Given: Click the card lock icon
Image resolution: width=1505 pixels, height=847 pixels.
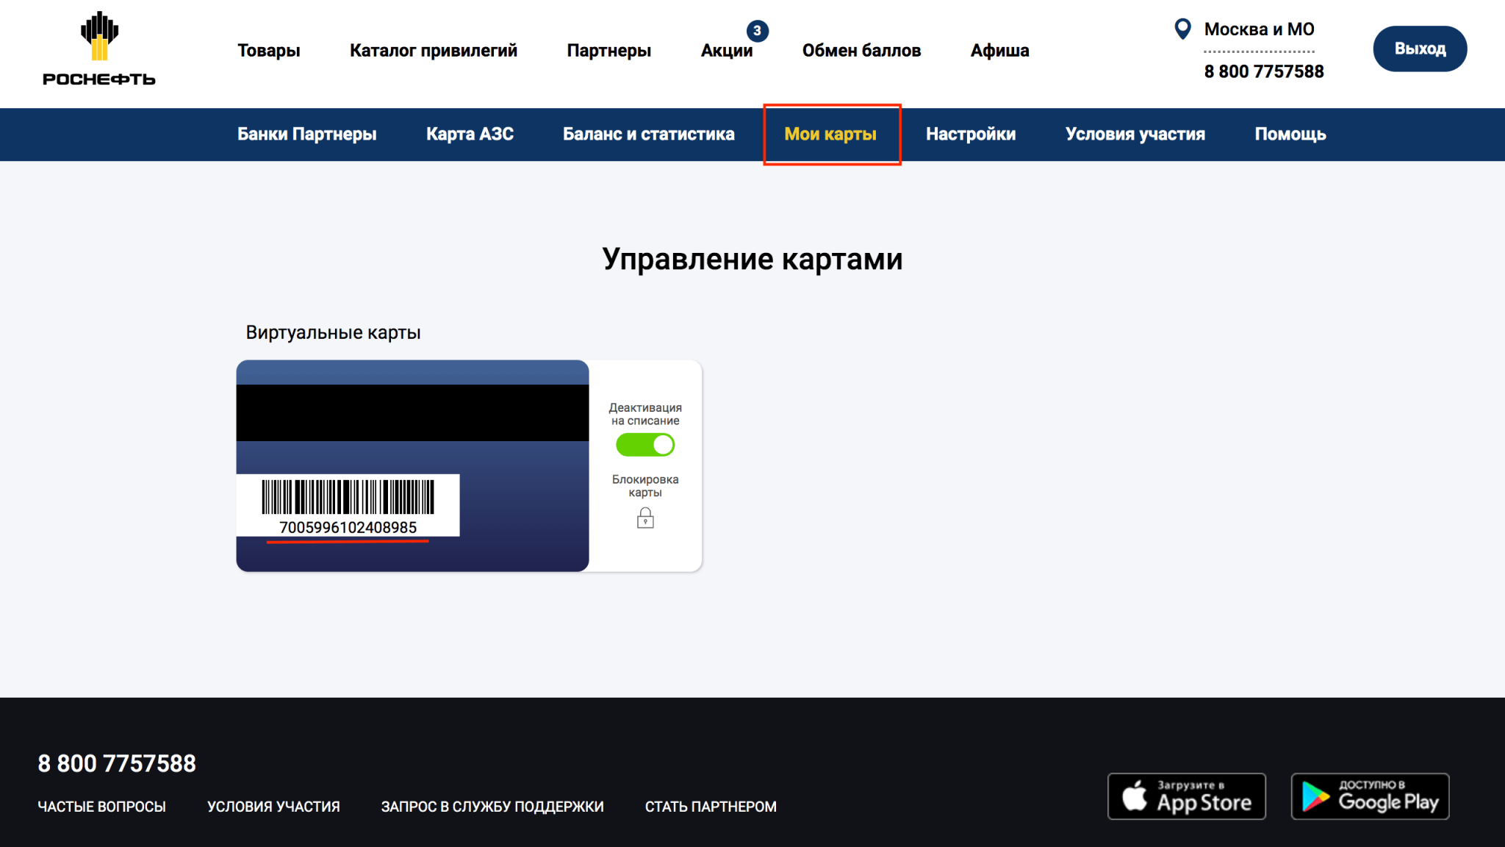Looking at the screenshot, I should [x=645, y=518].
